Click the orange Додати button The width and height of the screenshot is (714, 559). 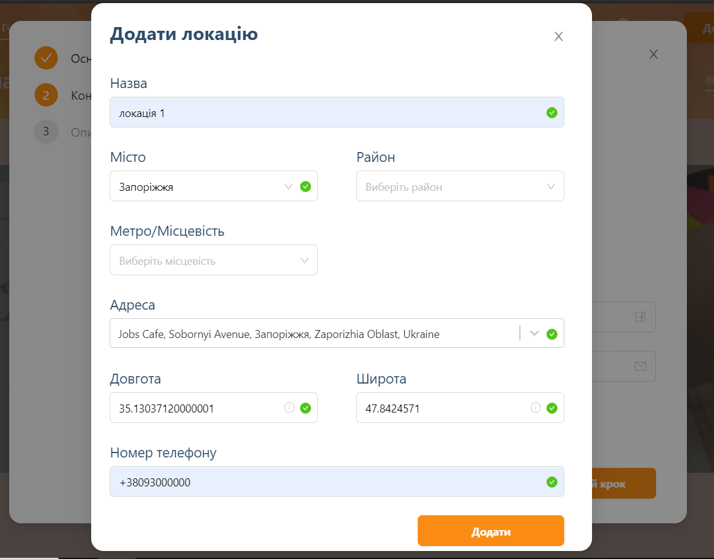(x=490, y=531)
